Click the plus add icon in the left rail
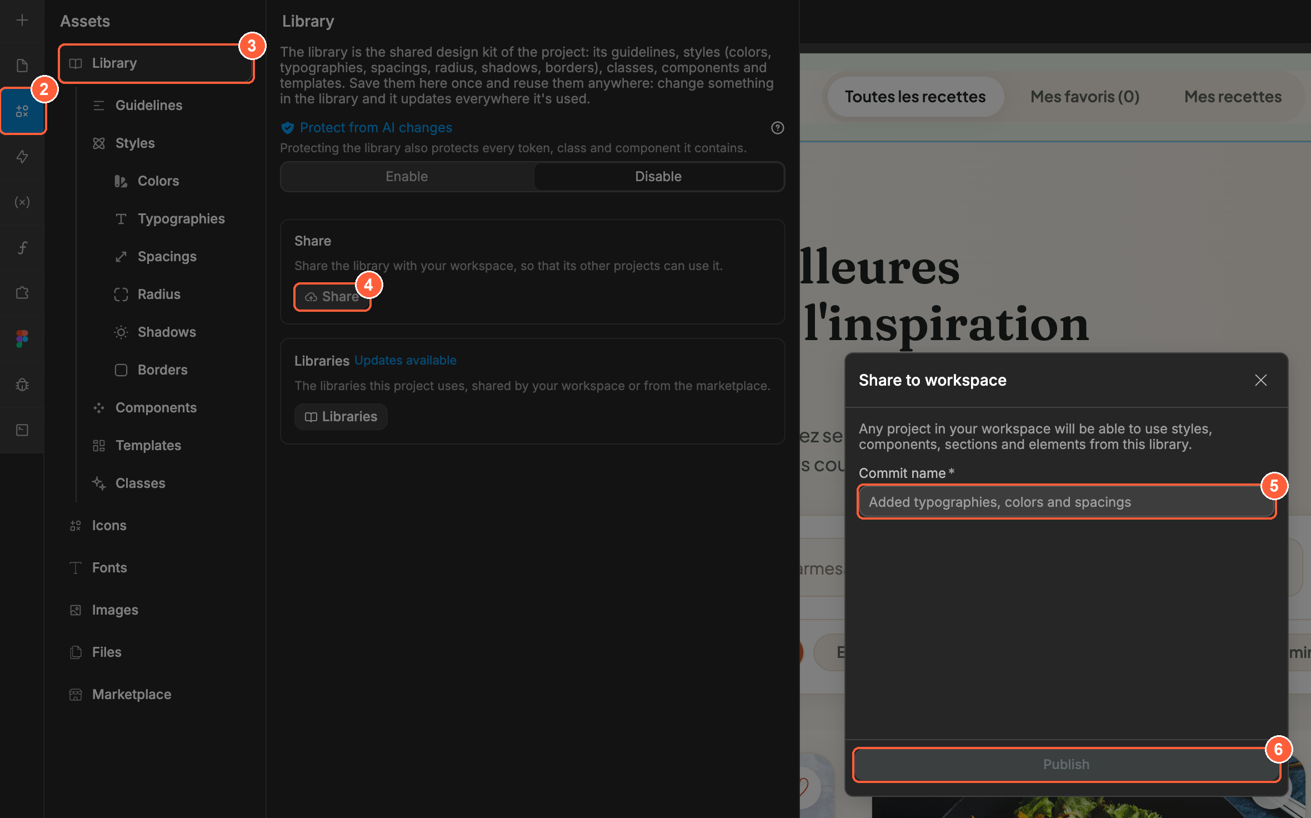Screen dimensions: 1311x818 click(x=22, y=21)
